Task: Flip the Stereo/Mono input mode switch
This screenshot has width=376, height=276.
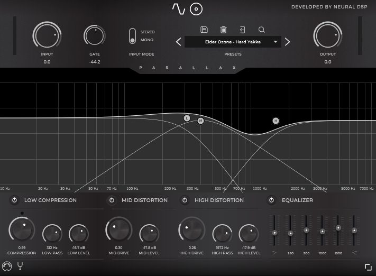Action: point(132,36)
